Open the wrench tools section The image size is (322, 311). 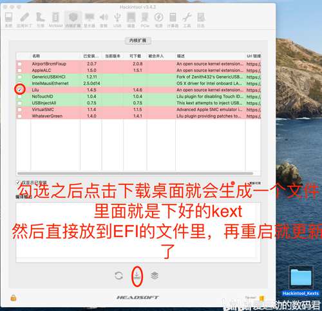(x=187, y=20)
